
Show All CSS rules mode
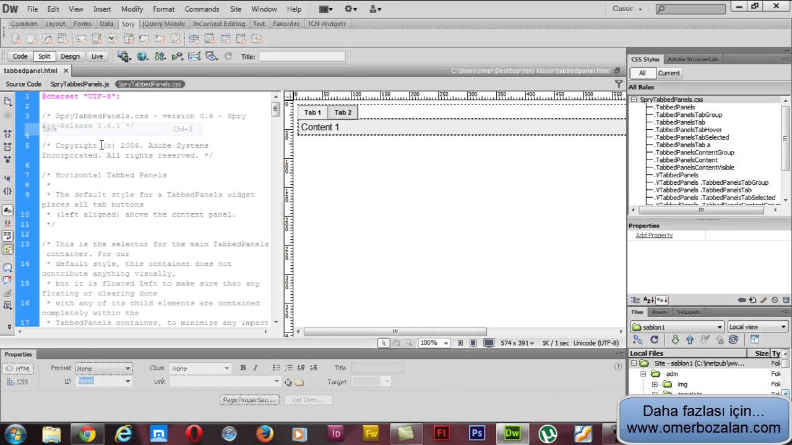(642, 73)
